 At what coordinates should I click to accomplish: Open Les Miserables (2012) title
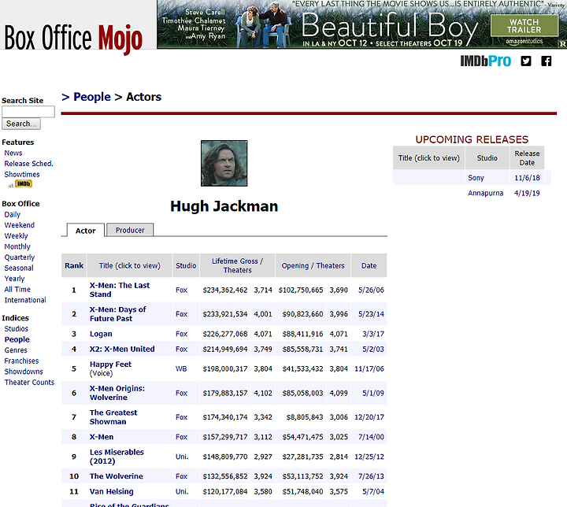[117, 457]
